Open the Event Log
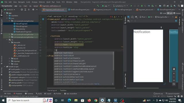This screenshot has height=103, width=184. 158,94
